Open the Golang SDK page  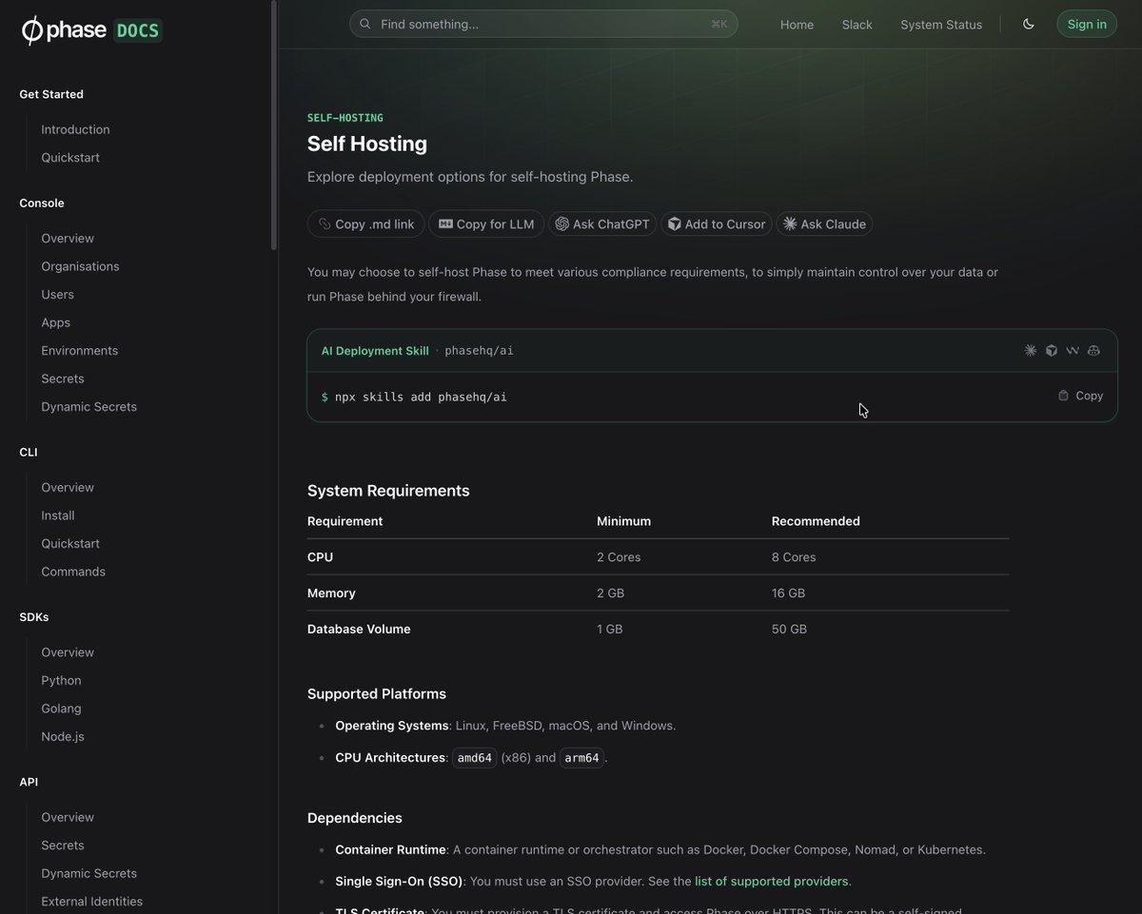pos(61,709)
